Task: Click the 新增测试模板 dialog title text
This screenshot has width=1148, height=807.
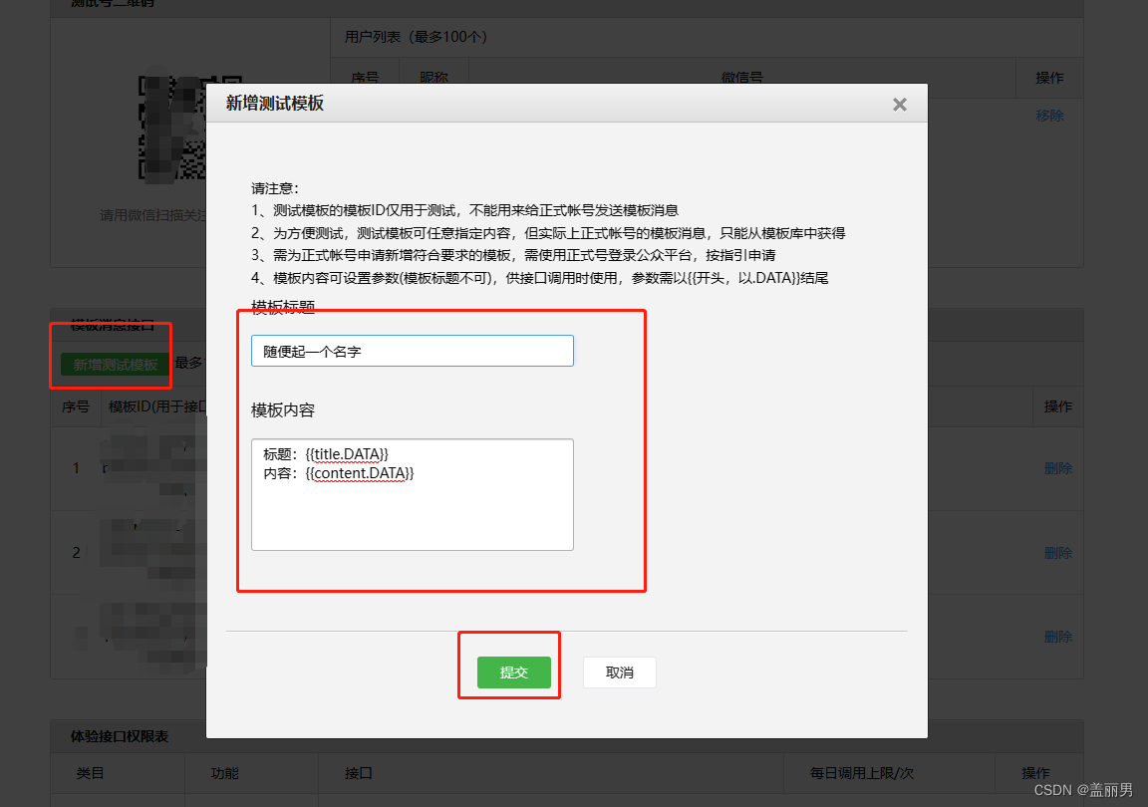Action: pos(275,104)
